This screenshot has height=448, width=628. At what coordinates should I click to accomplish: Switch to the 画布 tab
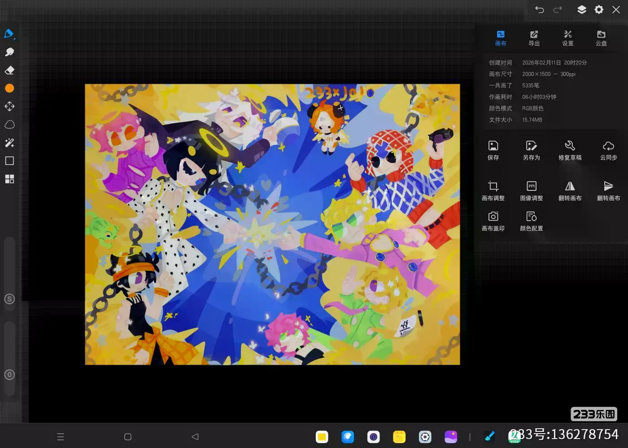tap(501, 38)
